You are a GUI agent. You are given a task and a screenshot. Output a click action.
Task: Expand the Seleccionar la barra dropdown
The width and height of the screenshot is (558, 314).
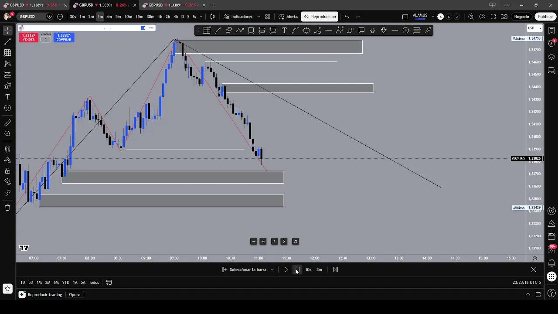pos(272,270)
